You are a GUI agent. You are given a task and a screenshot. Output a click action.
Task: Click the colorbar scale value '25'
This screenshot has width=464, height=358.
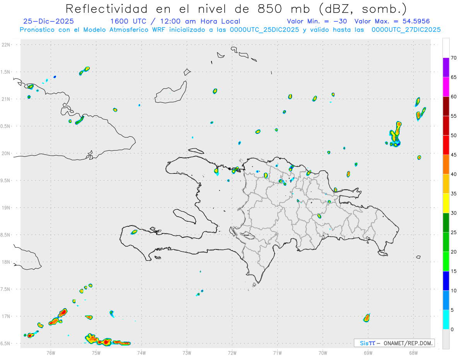(454, 232)
